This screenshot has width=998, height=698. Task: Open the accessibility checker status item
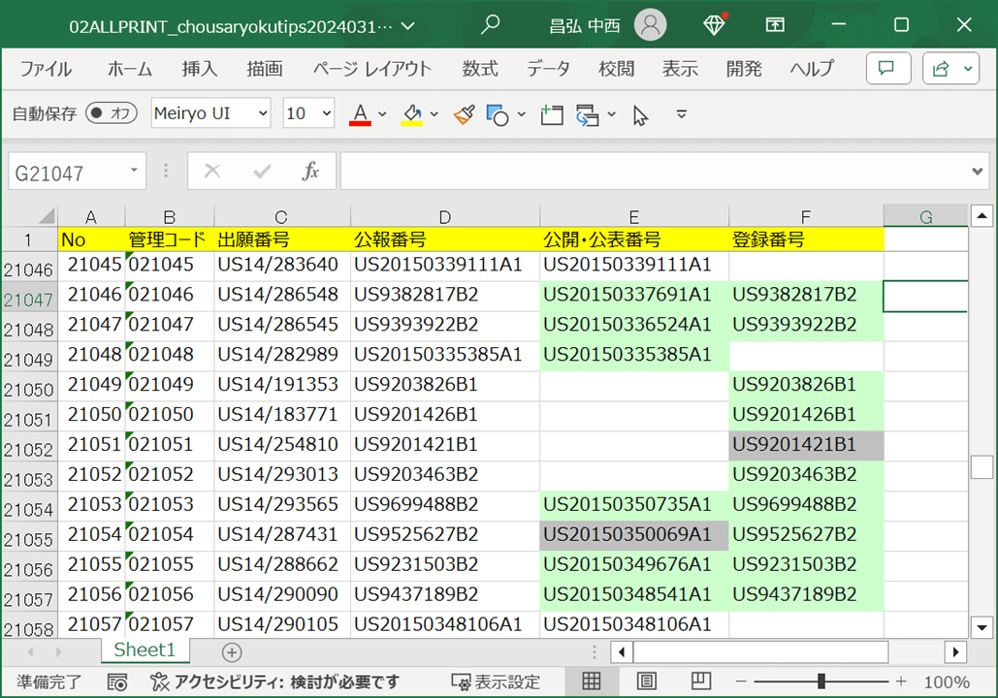point(274,682)
